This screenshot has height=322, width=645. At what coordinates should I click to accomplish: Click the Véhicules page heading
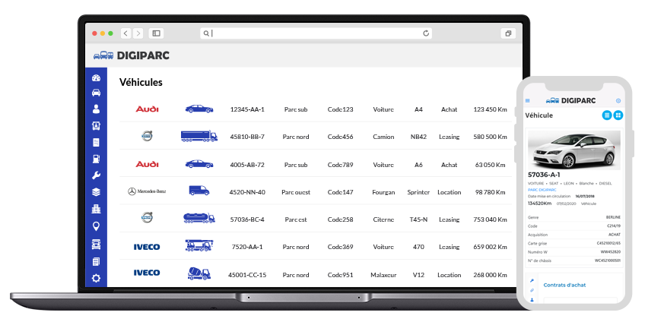[141, 82]
